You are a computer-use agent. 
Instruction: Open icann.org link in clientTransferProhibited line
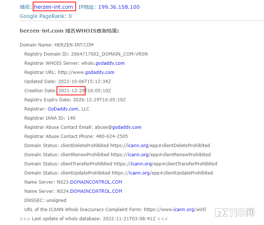(141, 164)
